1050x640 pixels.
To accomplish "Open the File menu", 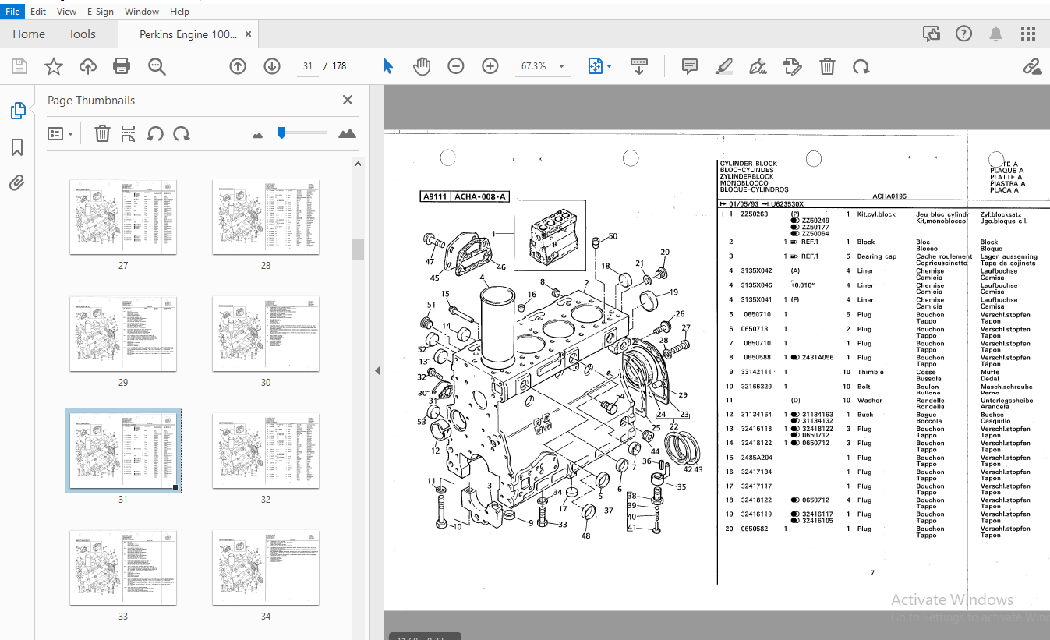I will (13, 12).
